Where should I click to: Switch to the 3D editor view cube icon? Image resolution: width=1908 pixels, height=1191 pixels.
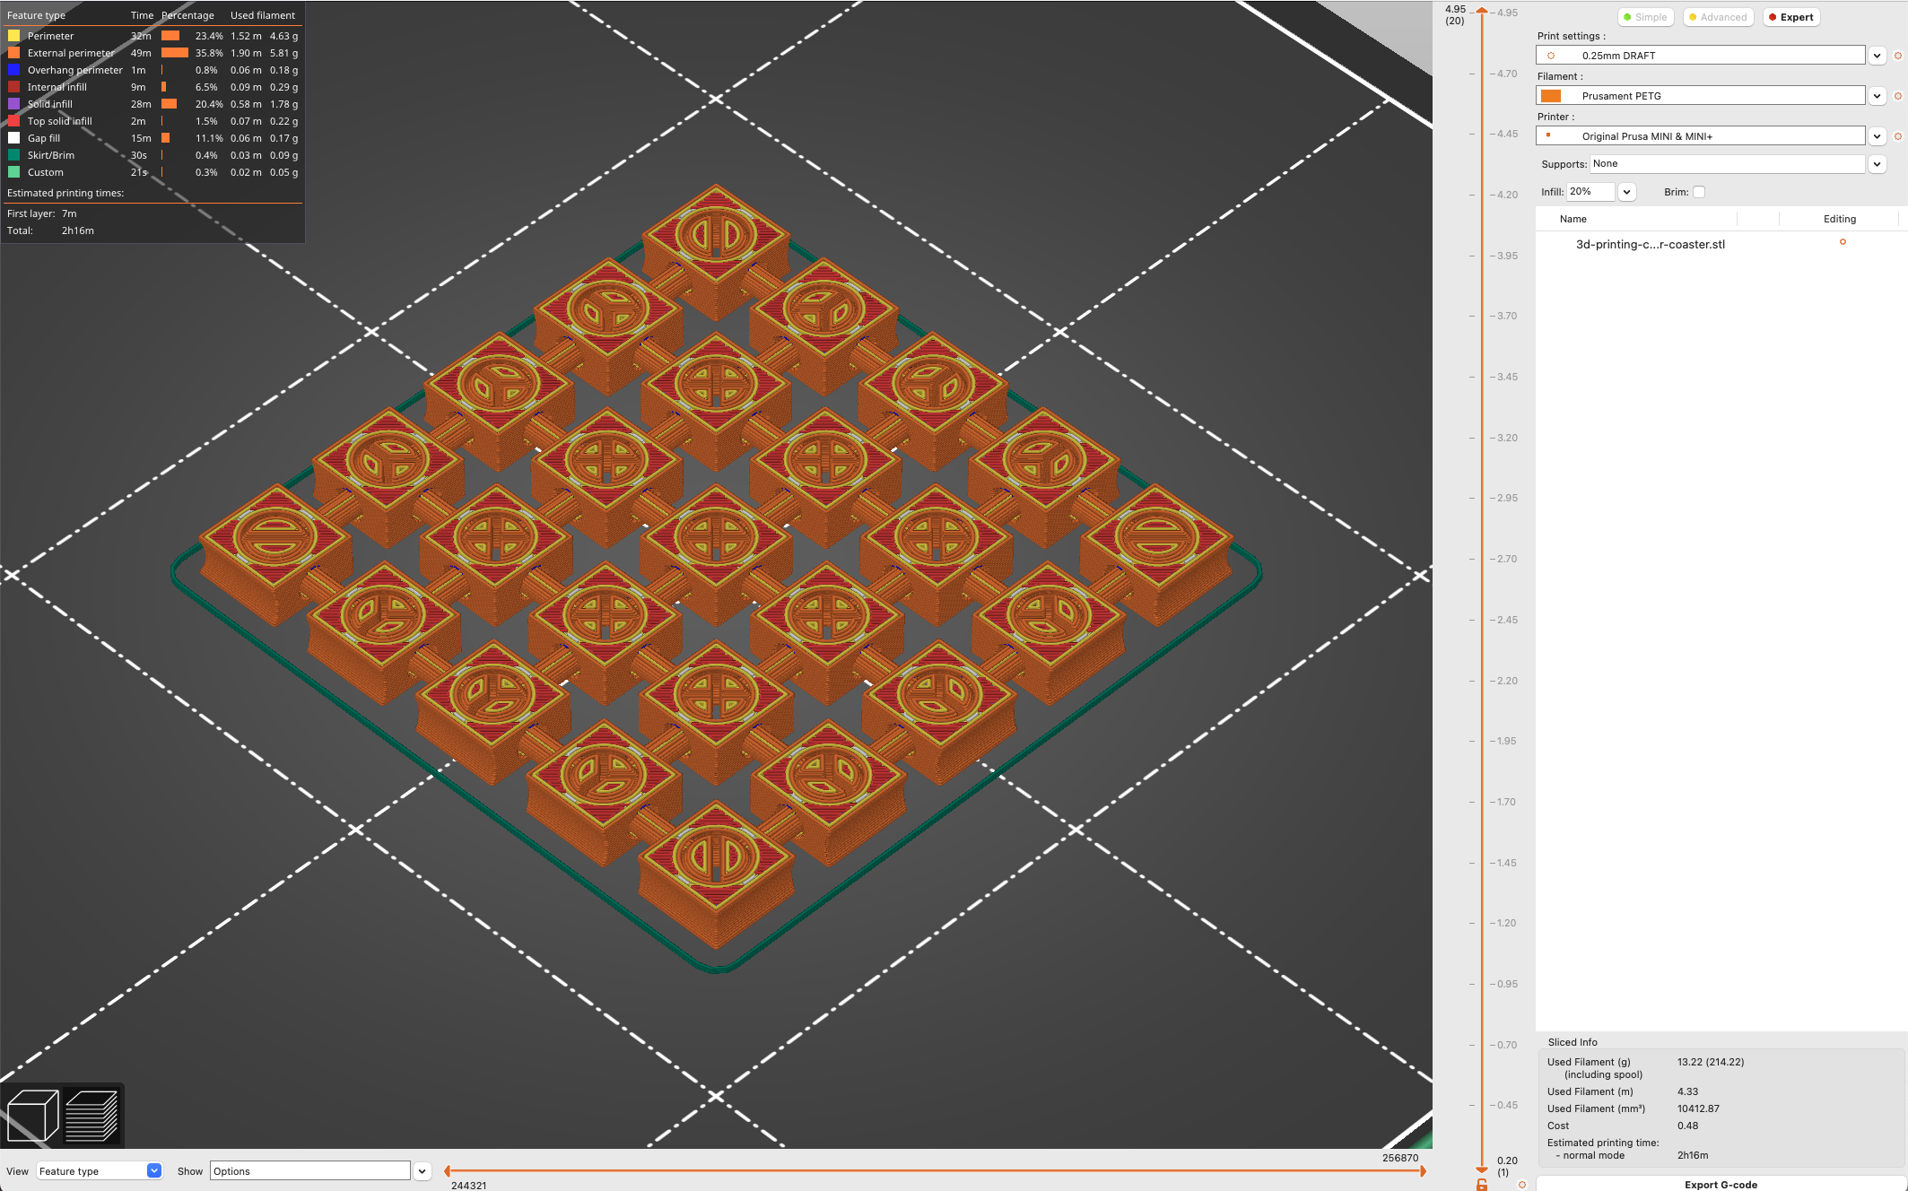point(34,1114)
